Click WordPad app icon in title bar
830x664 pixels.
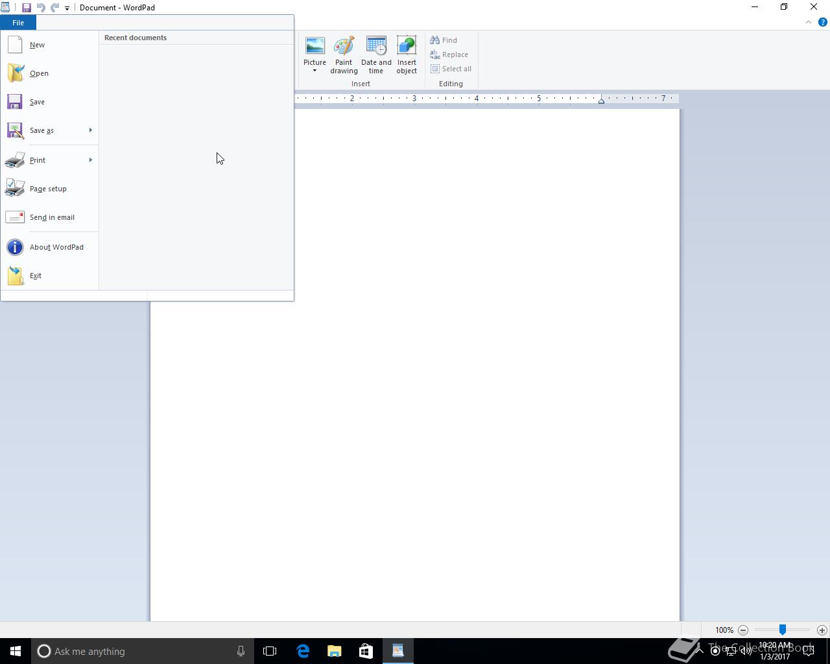tap(5, 7)
